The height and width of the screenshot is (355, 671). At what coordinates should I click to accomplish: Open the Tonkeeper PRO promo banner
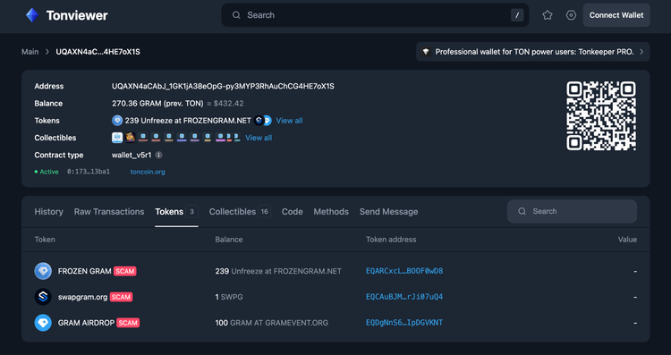(x=533, y=52)
